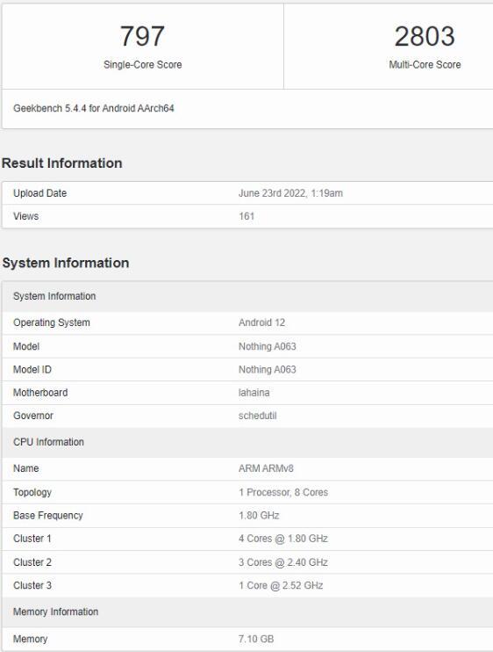
Task: Click the Multi-Core Score value 2803
Action: pos(425,36)
